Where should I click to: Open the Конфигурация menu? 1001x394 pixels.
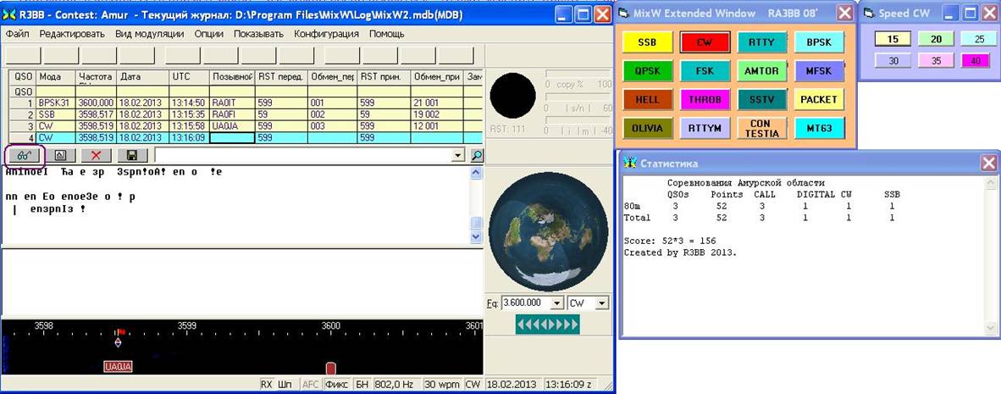[x=326, y=34]
